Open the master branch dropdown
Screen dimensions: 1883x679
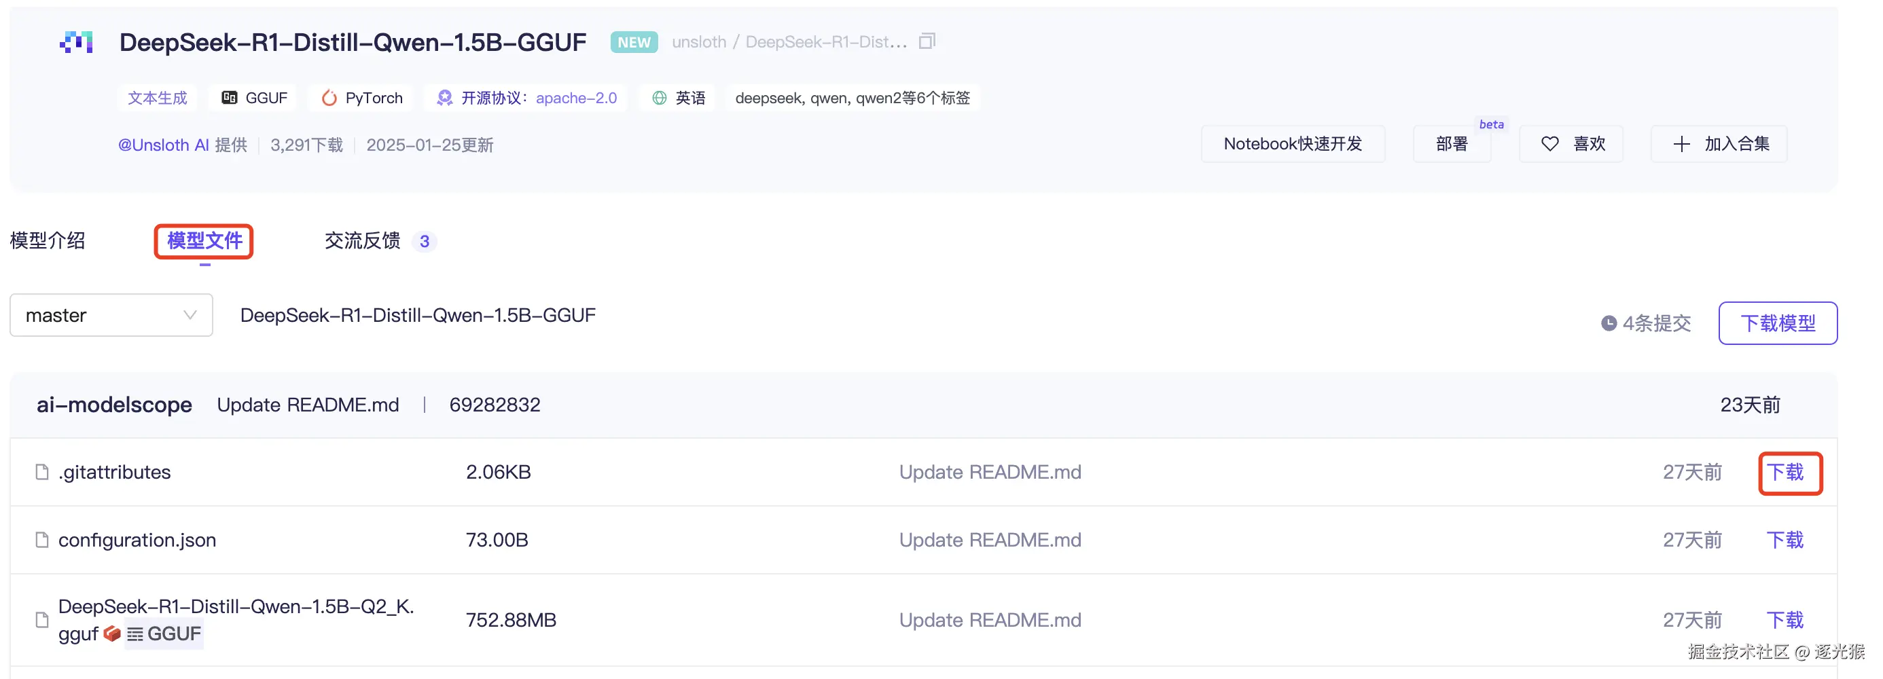coord(111,315)
